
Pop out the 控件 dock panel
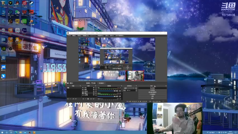click(166, 86)
